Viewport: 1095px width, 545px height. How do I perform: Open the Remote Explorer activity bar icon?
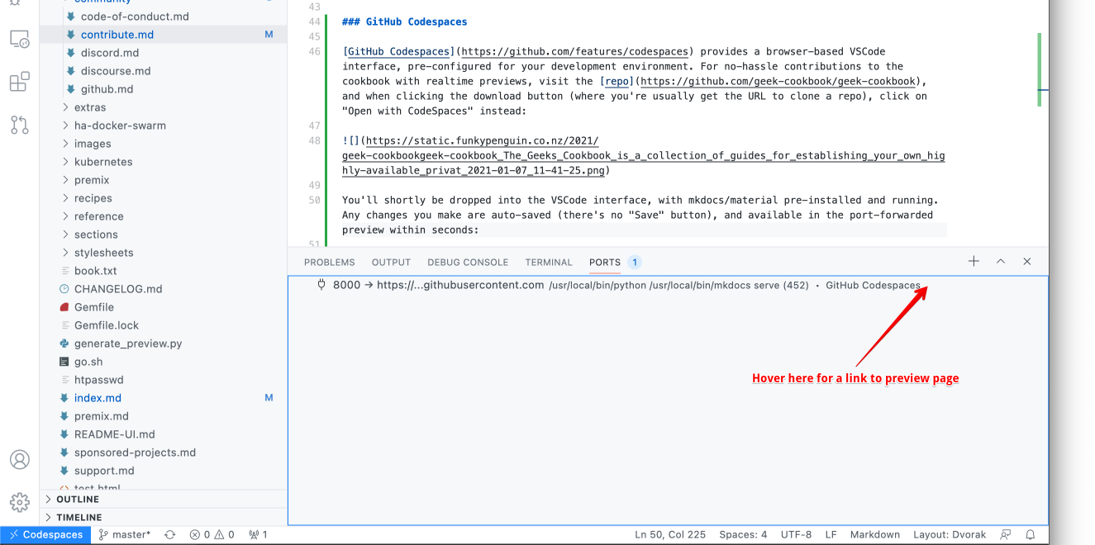pyautogui.click(x=20, y=39)
